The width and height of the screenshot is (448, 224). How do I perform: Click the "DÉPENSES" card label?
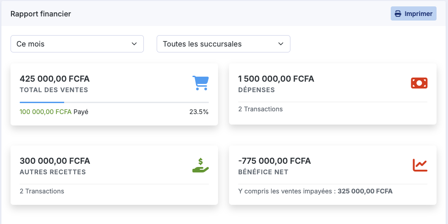tap(256, 90)
